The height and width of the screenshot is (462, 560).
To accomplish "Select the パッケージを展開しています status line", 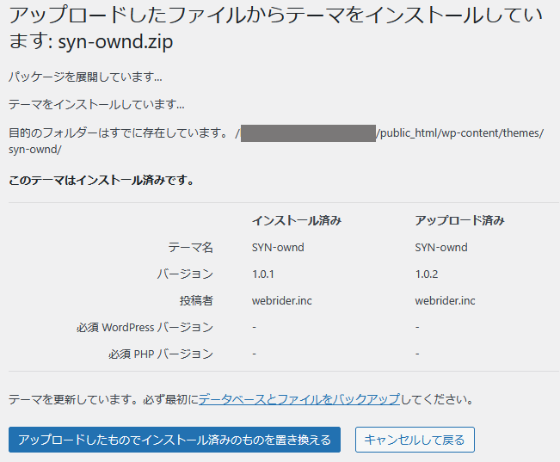I will (x=85, y=77).
